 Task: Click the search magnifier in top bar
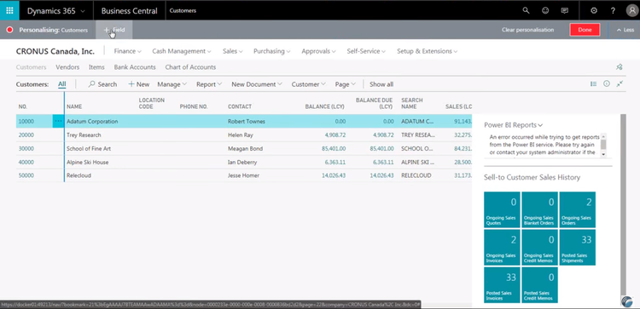click(x=526, y=10)
